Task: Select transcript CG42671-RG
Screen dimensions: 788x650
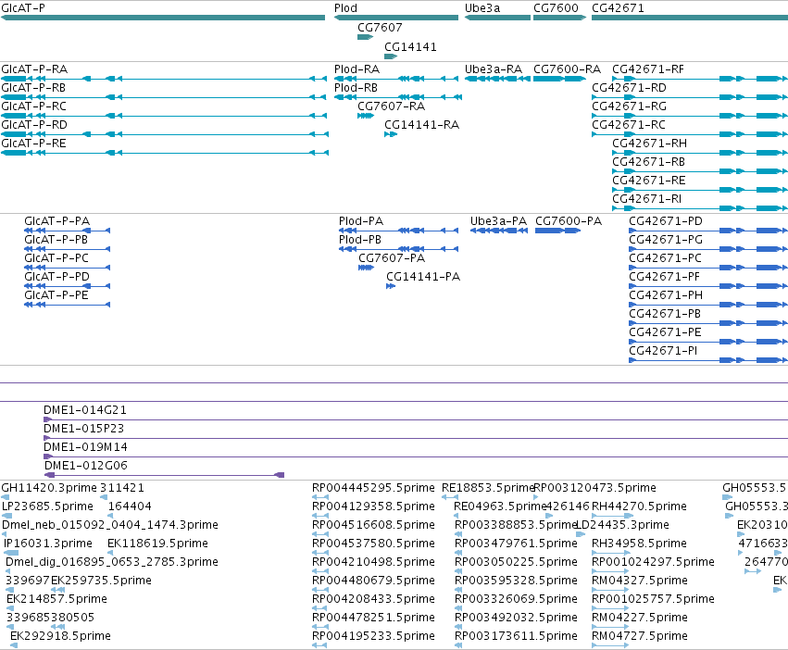Action: tap(629, 106)
